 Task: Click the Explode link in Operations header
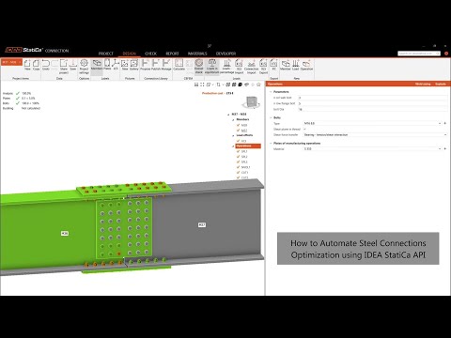tap(441, 84)
